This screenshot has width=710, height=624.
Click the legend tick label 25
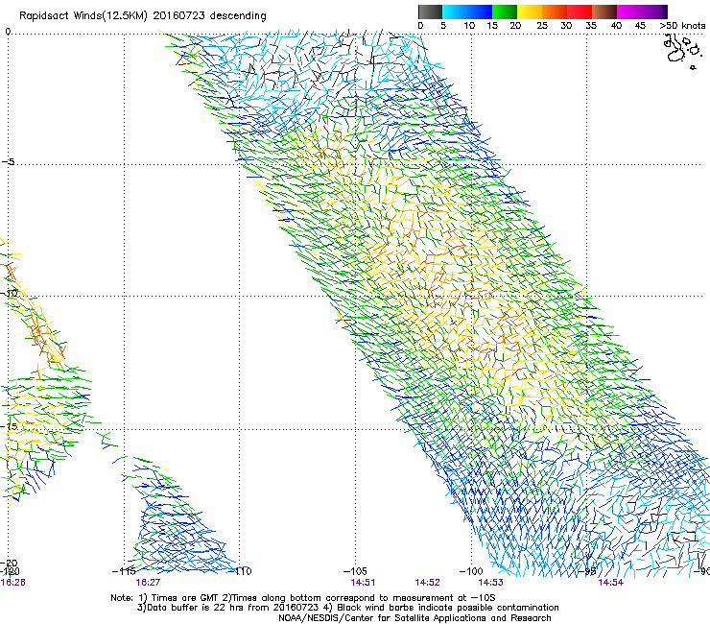[x=542, y=26]
